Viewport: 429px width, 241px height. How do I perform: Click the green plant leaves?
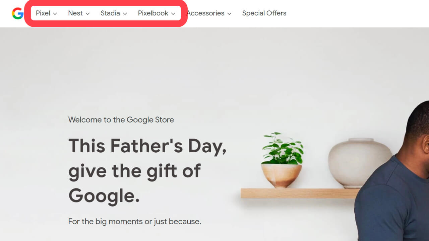pos(282,148)
